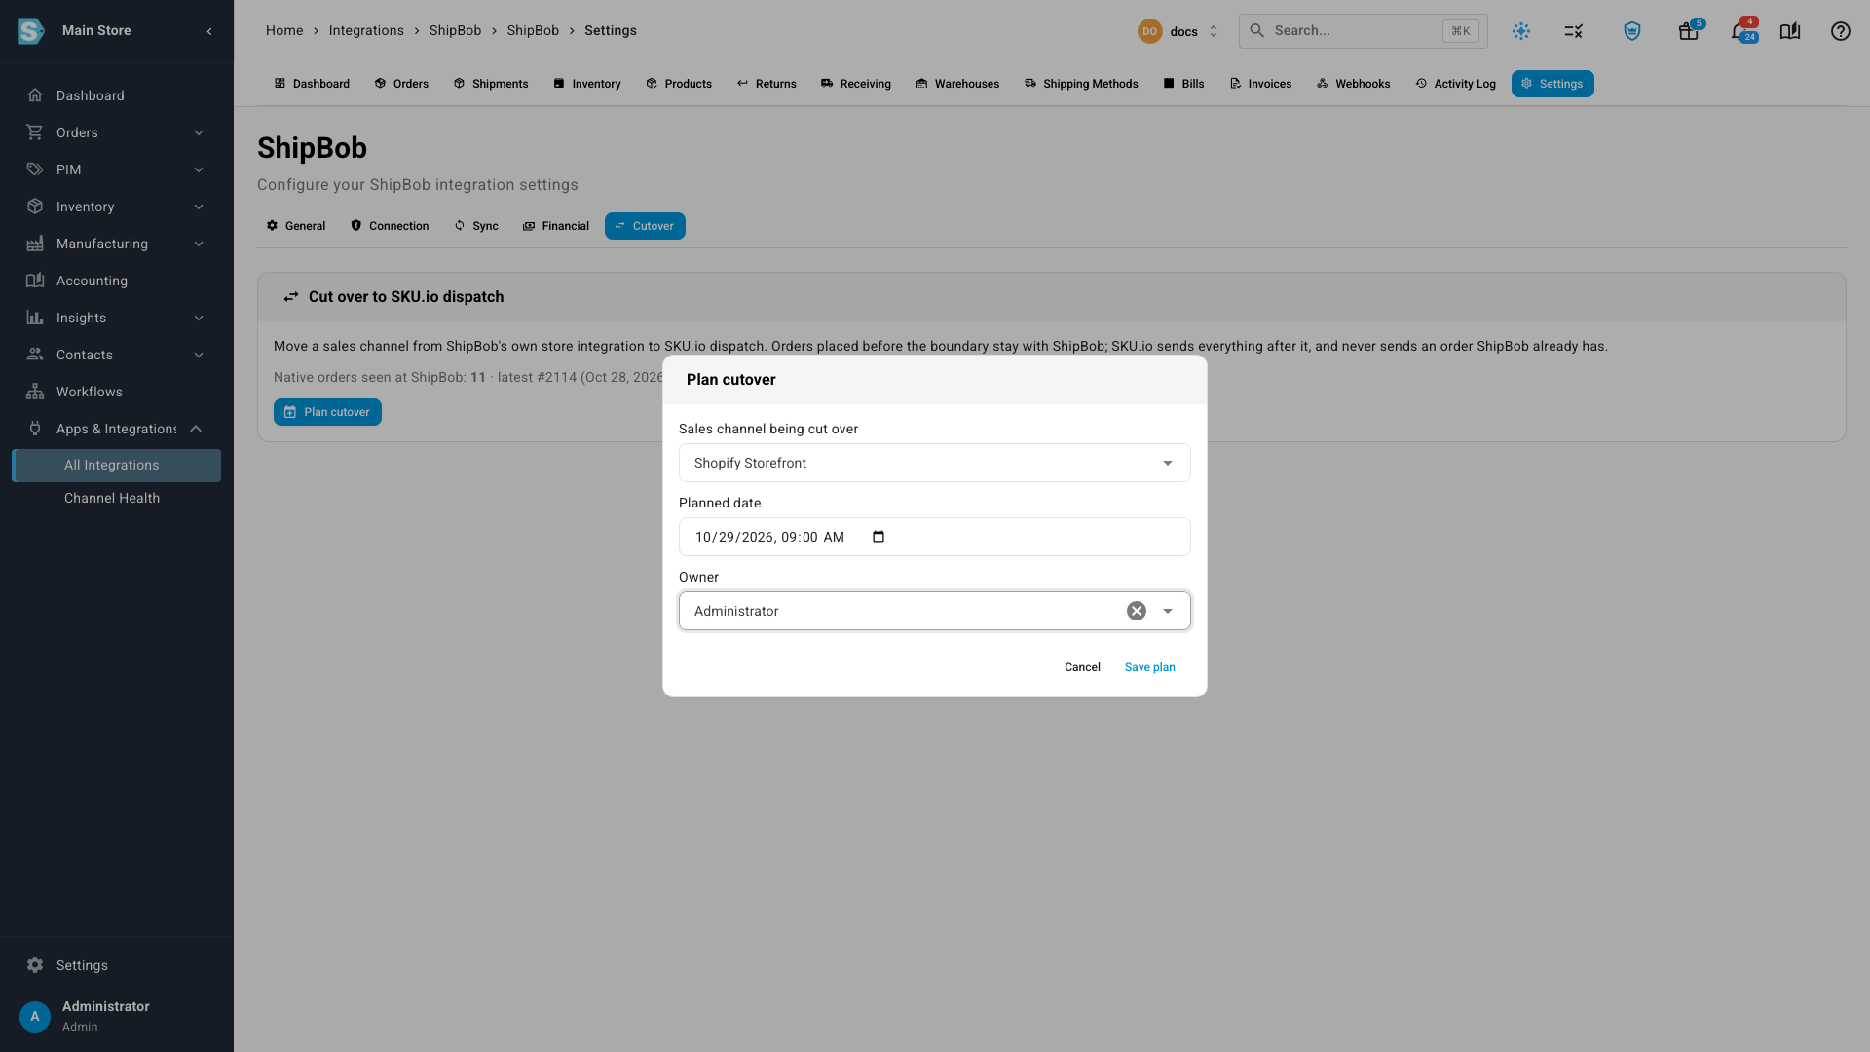Expand the Contacts sidebar section
The image size is (1870, 1052).
pyautogui.click(x=199, y=355)
